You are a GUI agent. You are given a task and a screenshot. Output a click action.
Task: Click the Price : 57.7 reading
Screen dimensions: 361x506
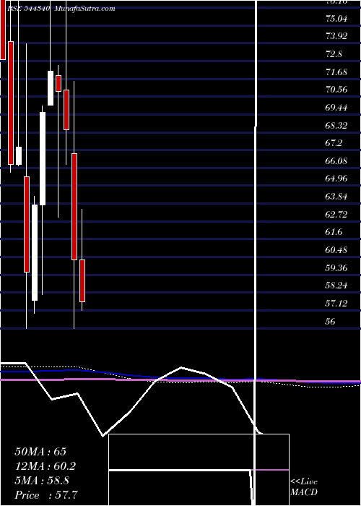point(46,495)
